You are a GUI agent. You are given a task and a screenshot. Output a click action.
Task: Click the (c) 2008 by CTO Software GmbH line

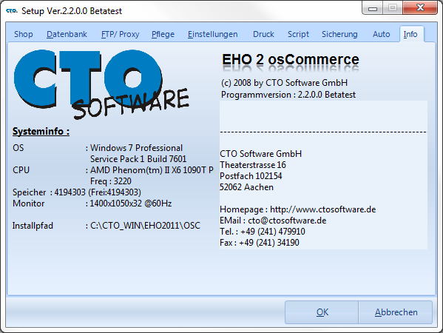(284, 83)
